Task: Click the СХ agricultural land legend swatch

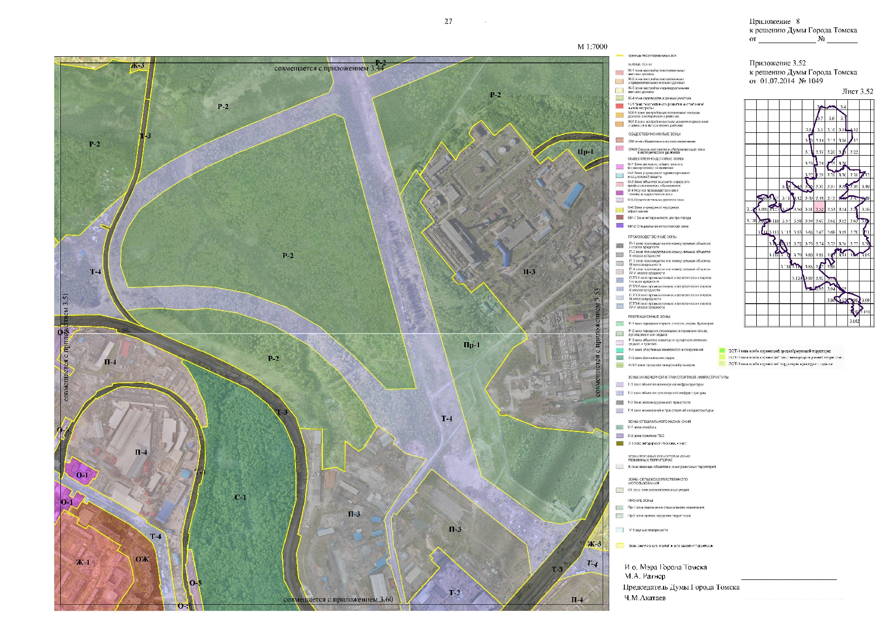Action: [x=619, y=490]
